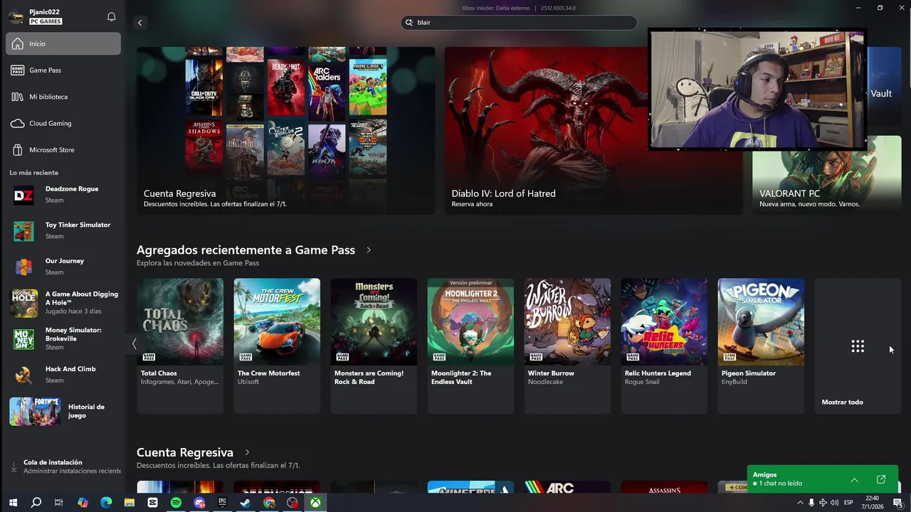Open the Agregados recientemente a Game Pass heading
911x512 pixels.
(x=246, y=250)
